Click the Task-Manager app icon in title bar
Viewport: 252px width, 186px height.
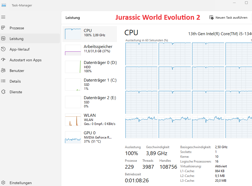coord(4,5)
